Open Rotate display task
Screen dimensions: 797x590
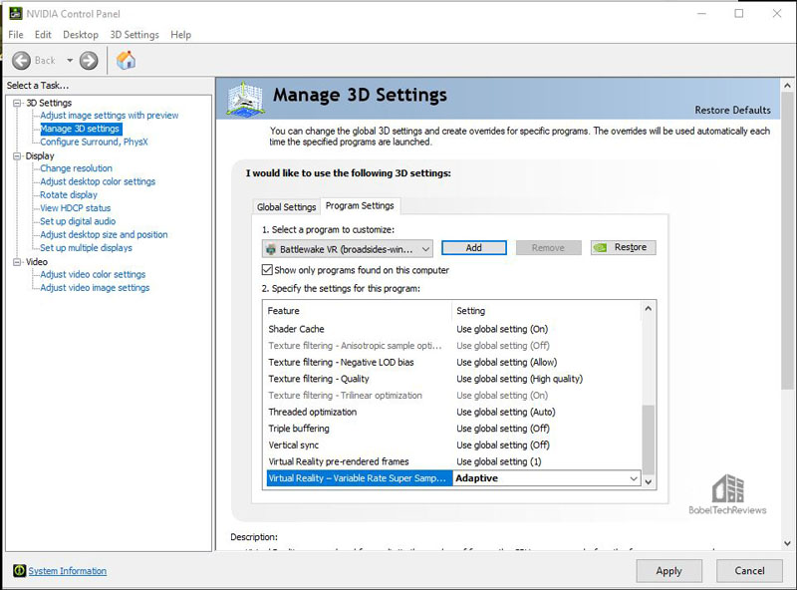[x=69, y=194]
